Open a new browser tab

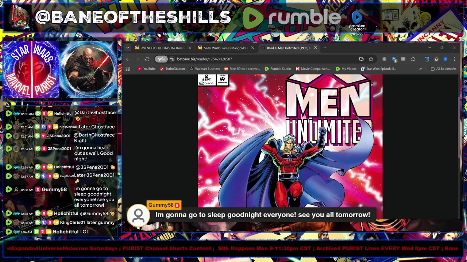click(325, 48)
